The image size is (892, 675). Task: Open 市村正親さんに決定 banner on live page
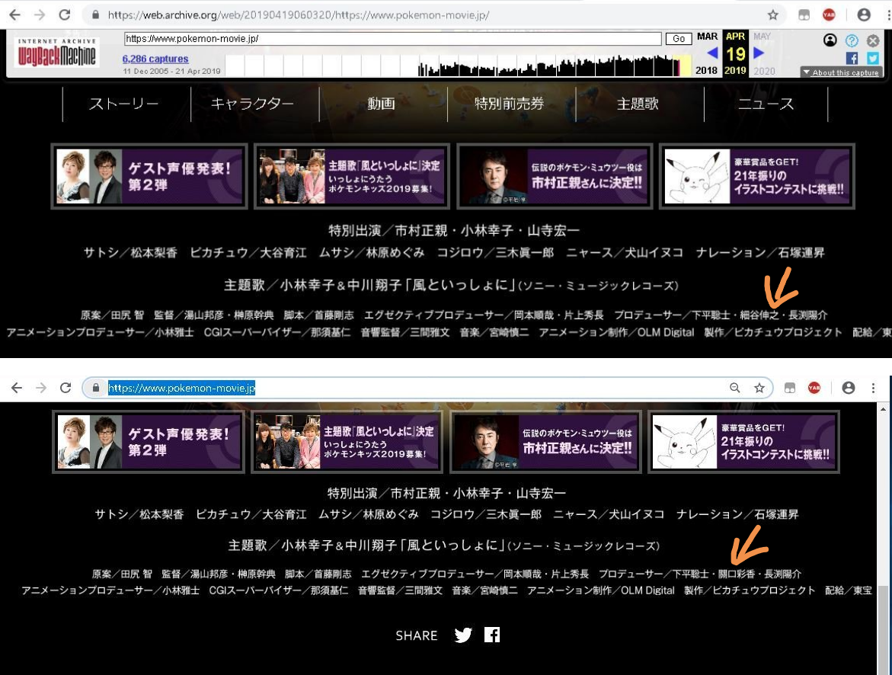pos(546,442)
